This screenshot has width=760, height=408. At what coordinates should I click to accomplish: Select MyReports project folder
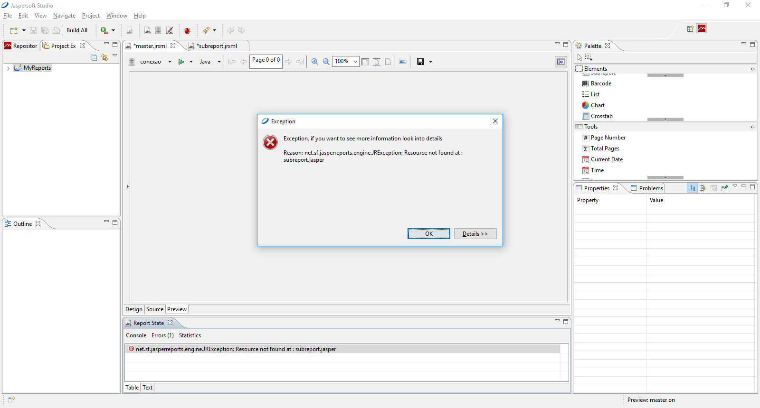pyautogui.click(x=33, y=68)
